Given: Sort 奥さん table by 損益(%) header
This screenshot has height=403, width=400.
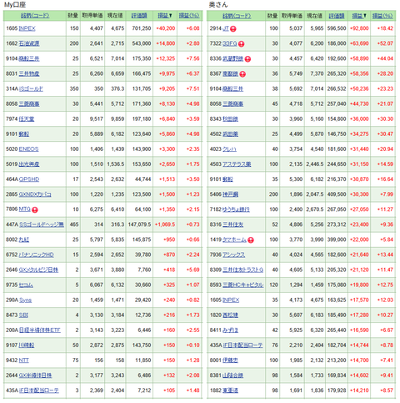Looking at the screenshot, I should pyautogui.click(x=382, y=16).
